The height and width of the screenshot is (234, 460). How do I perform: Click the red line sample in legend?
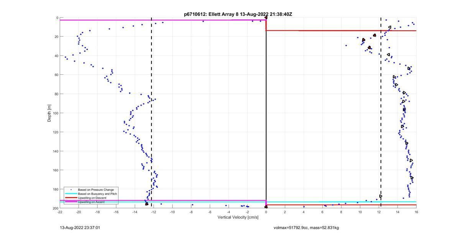(71, 198)
